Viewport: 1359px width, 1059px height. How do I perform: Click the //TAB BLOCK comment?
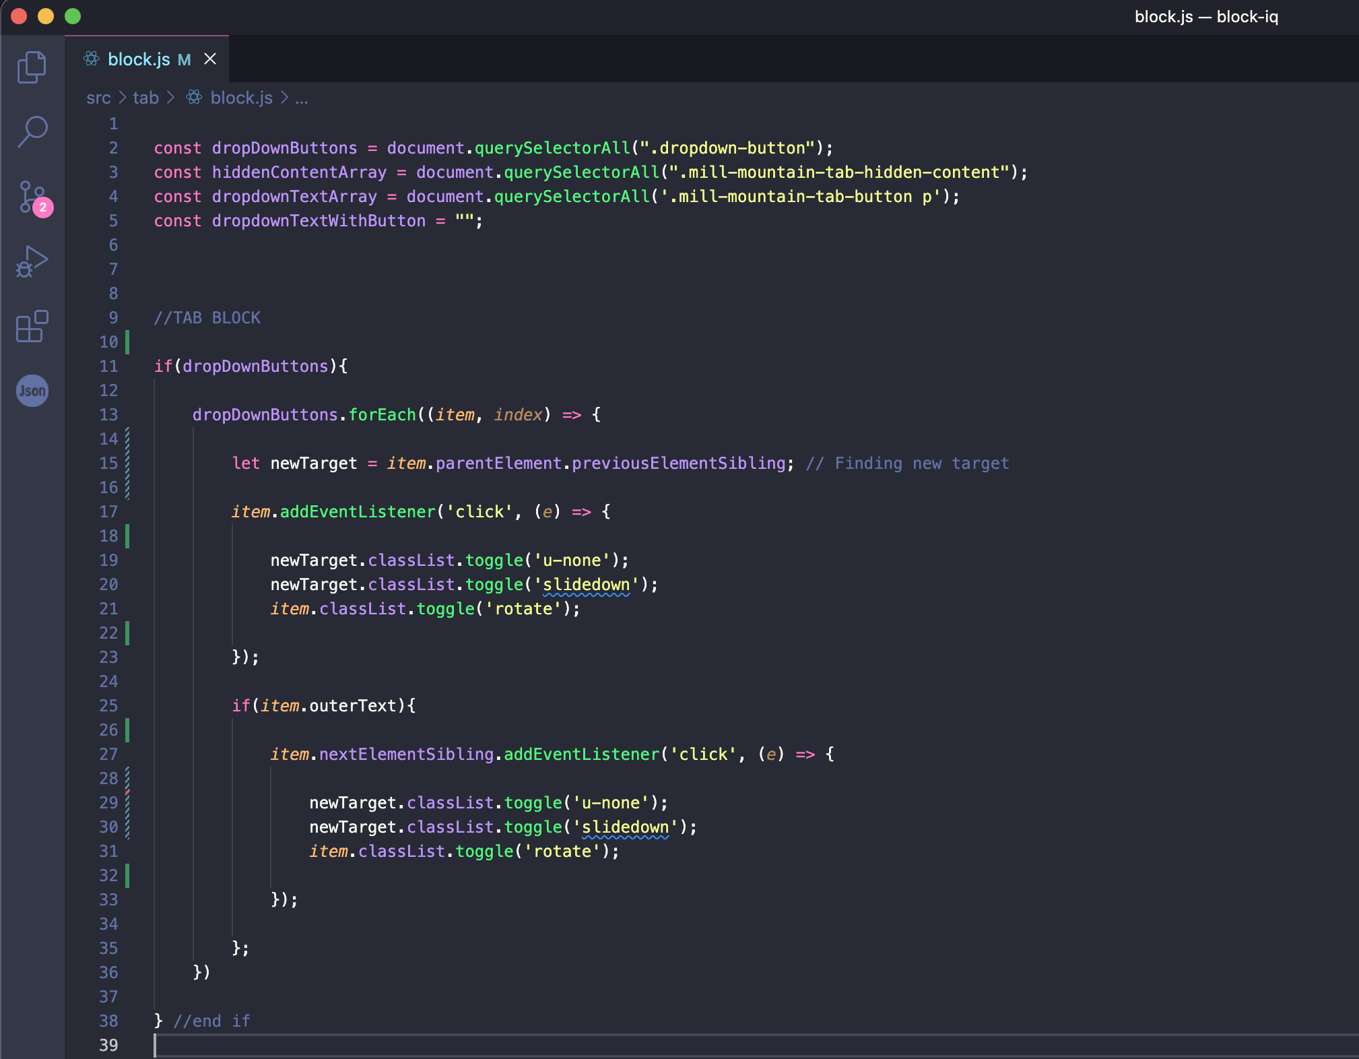click(207, 318)
